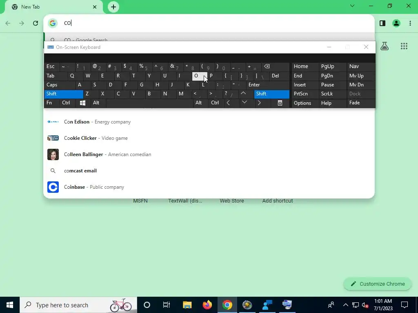This screenshot has width=418, height=313.
Task: Toggle the Fn key on keyboard
Action: click(52, 103)
